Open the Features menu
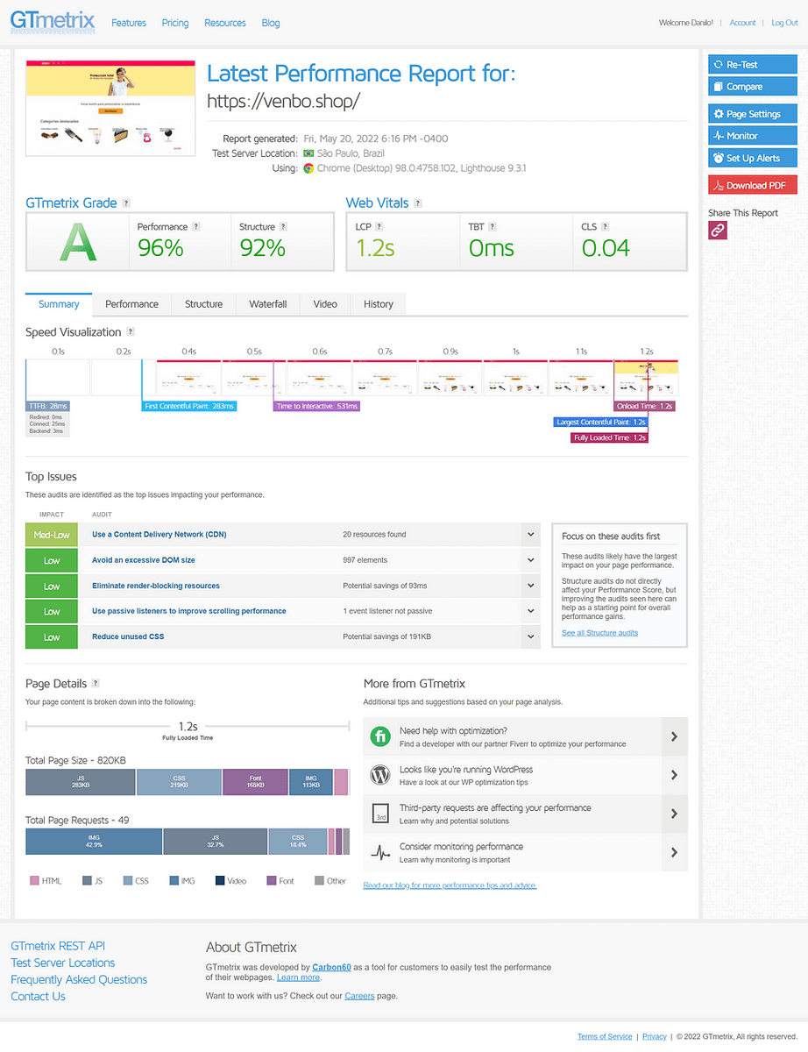This screenshot has width=808, height=1052. coord(129,23)
